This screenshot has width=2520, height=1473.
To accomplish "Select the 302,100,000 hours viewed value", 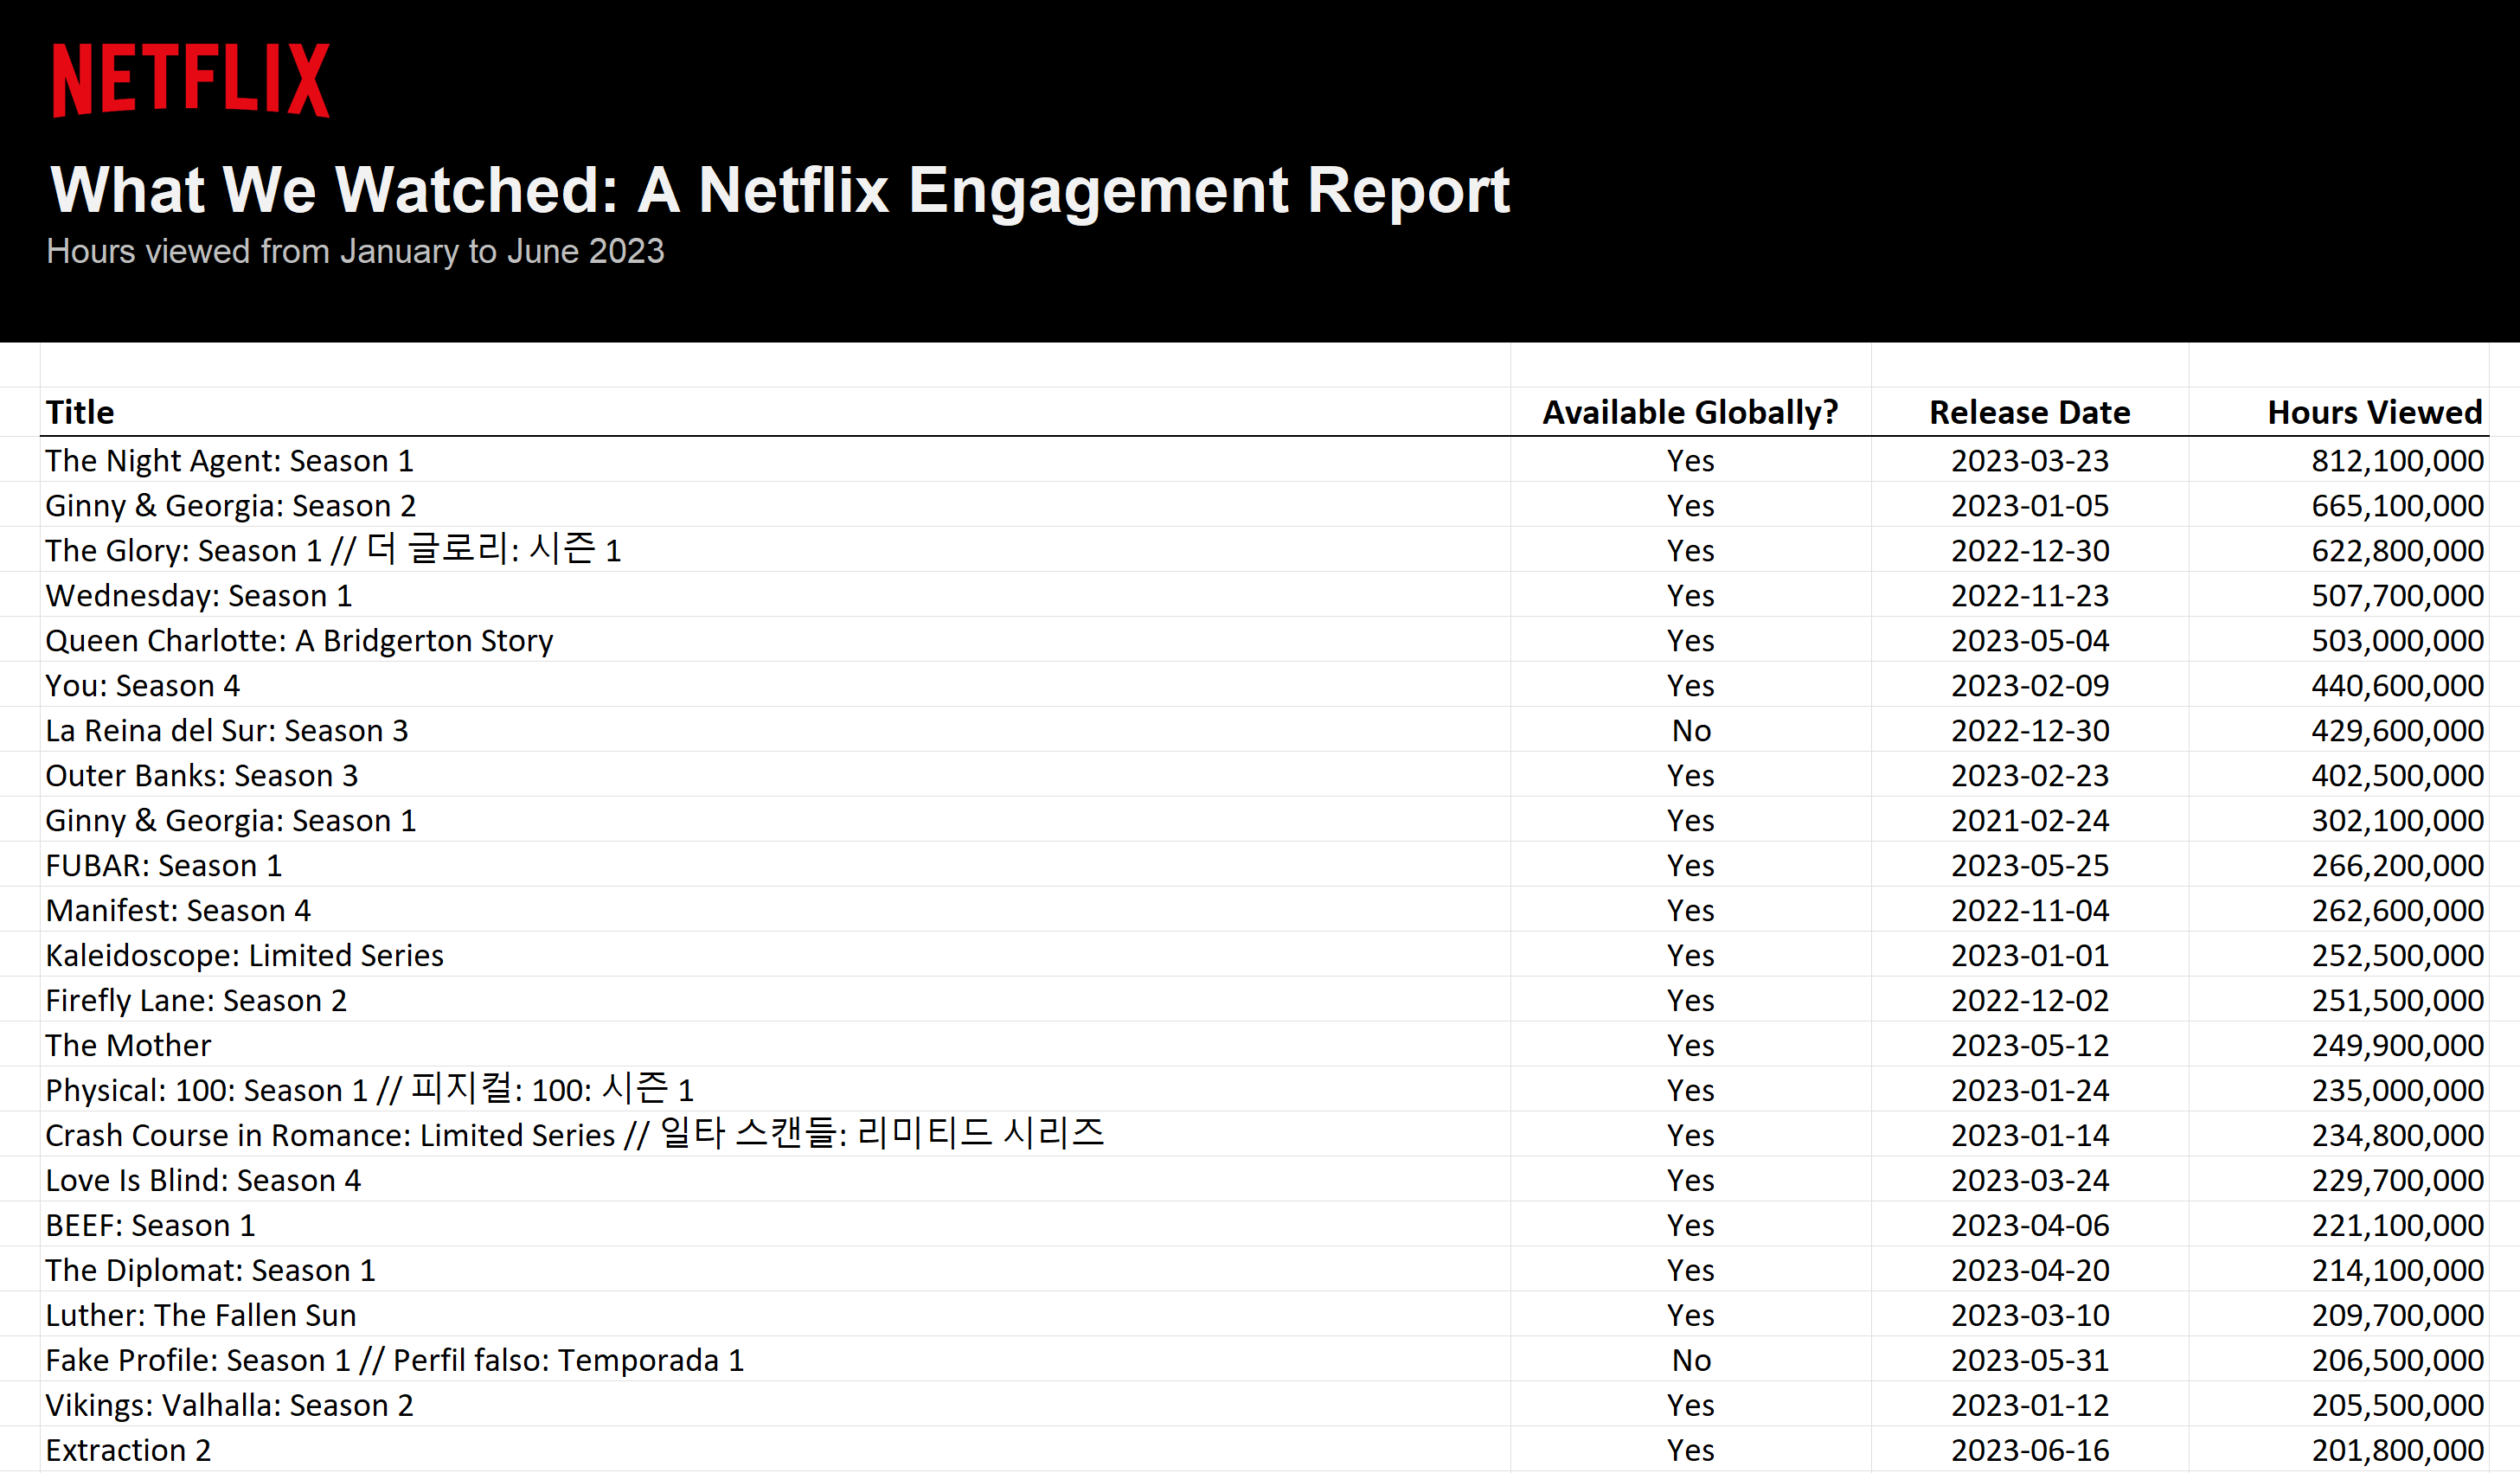I will [x=2397, y=821].
